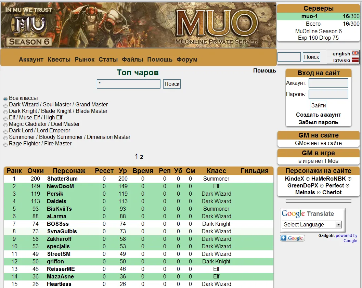Click the Создать аккаунт link
Viewport: 362px width, 288px height.
click(x=318, y=115)
